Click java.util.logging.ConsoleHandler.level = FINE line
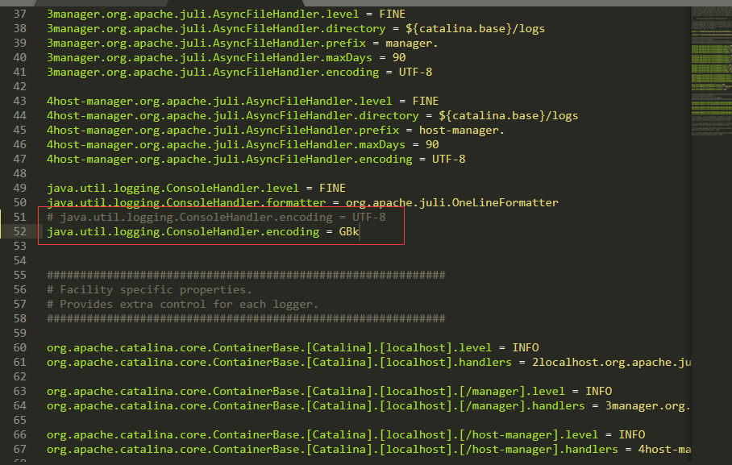Image resolution: width=732 pixels, height=465 pixels. pos(196,188)
